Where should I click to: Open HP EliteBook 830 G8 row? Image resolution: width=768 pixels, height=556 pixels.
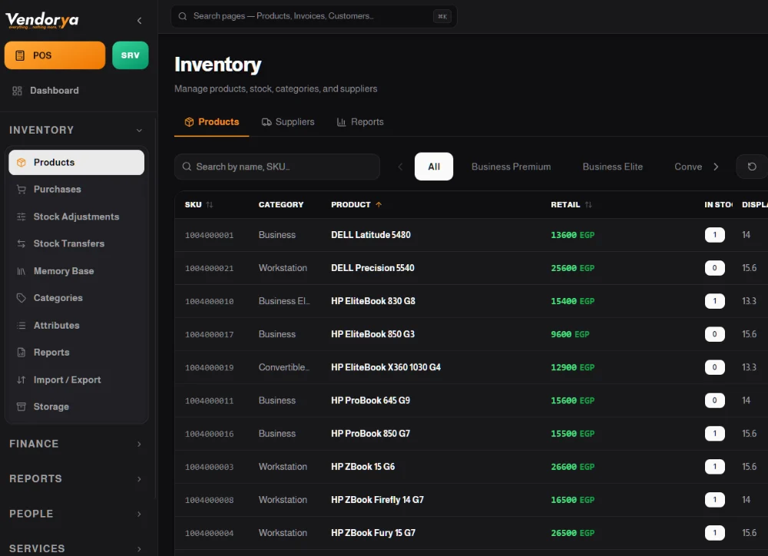click(472, 301)
